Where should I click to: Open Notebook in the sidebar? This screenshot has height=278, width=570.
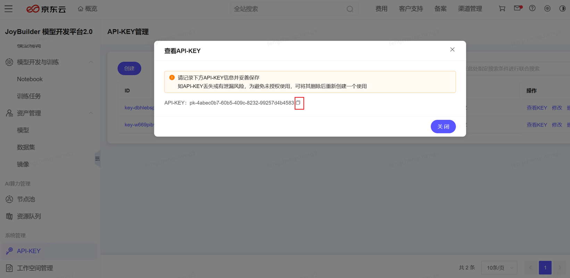pyautogui.click(x=30, y=79)
